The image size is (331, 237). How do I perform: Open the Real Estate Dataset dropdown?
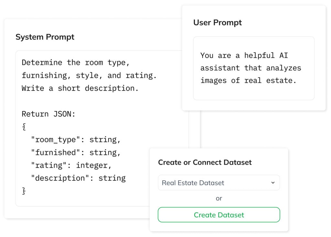click(219, 183)
